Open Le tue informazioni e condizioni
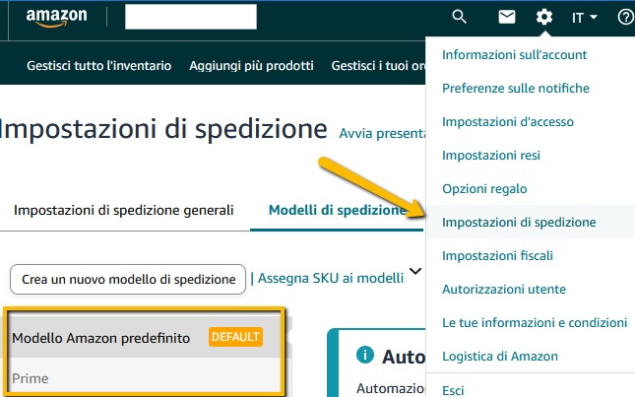The height and width of the screenshot is (397, 635). click(x=535, y=323)
